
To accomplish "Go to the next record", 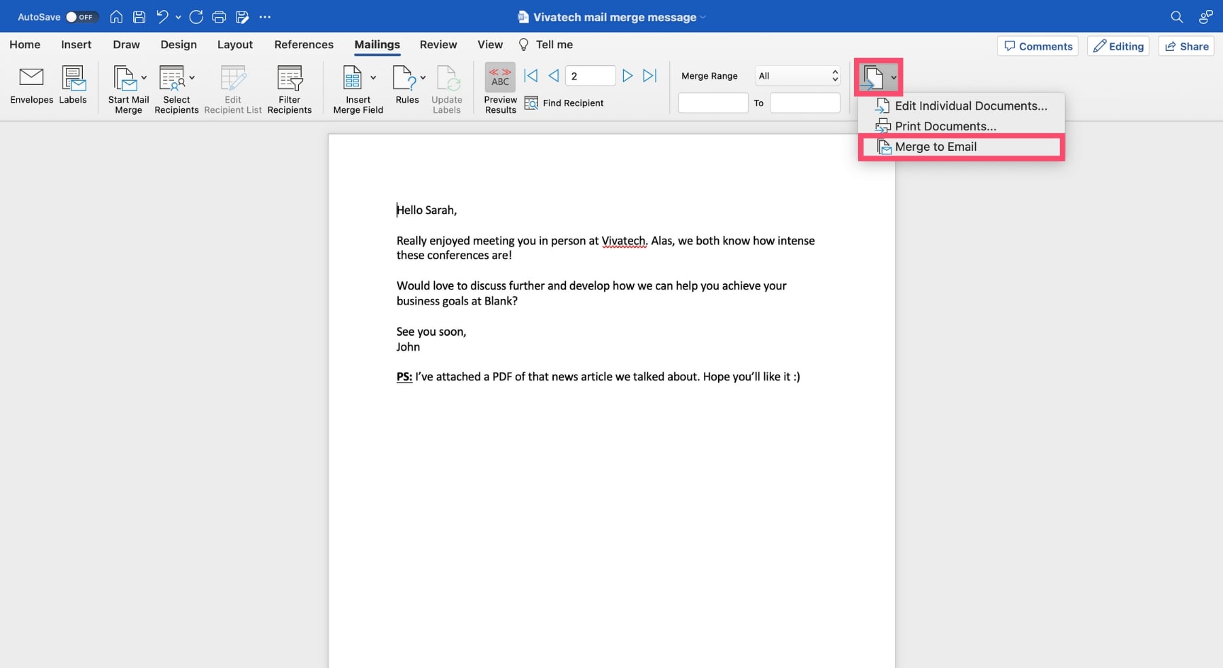I will (x=628, y=76).
